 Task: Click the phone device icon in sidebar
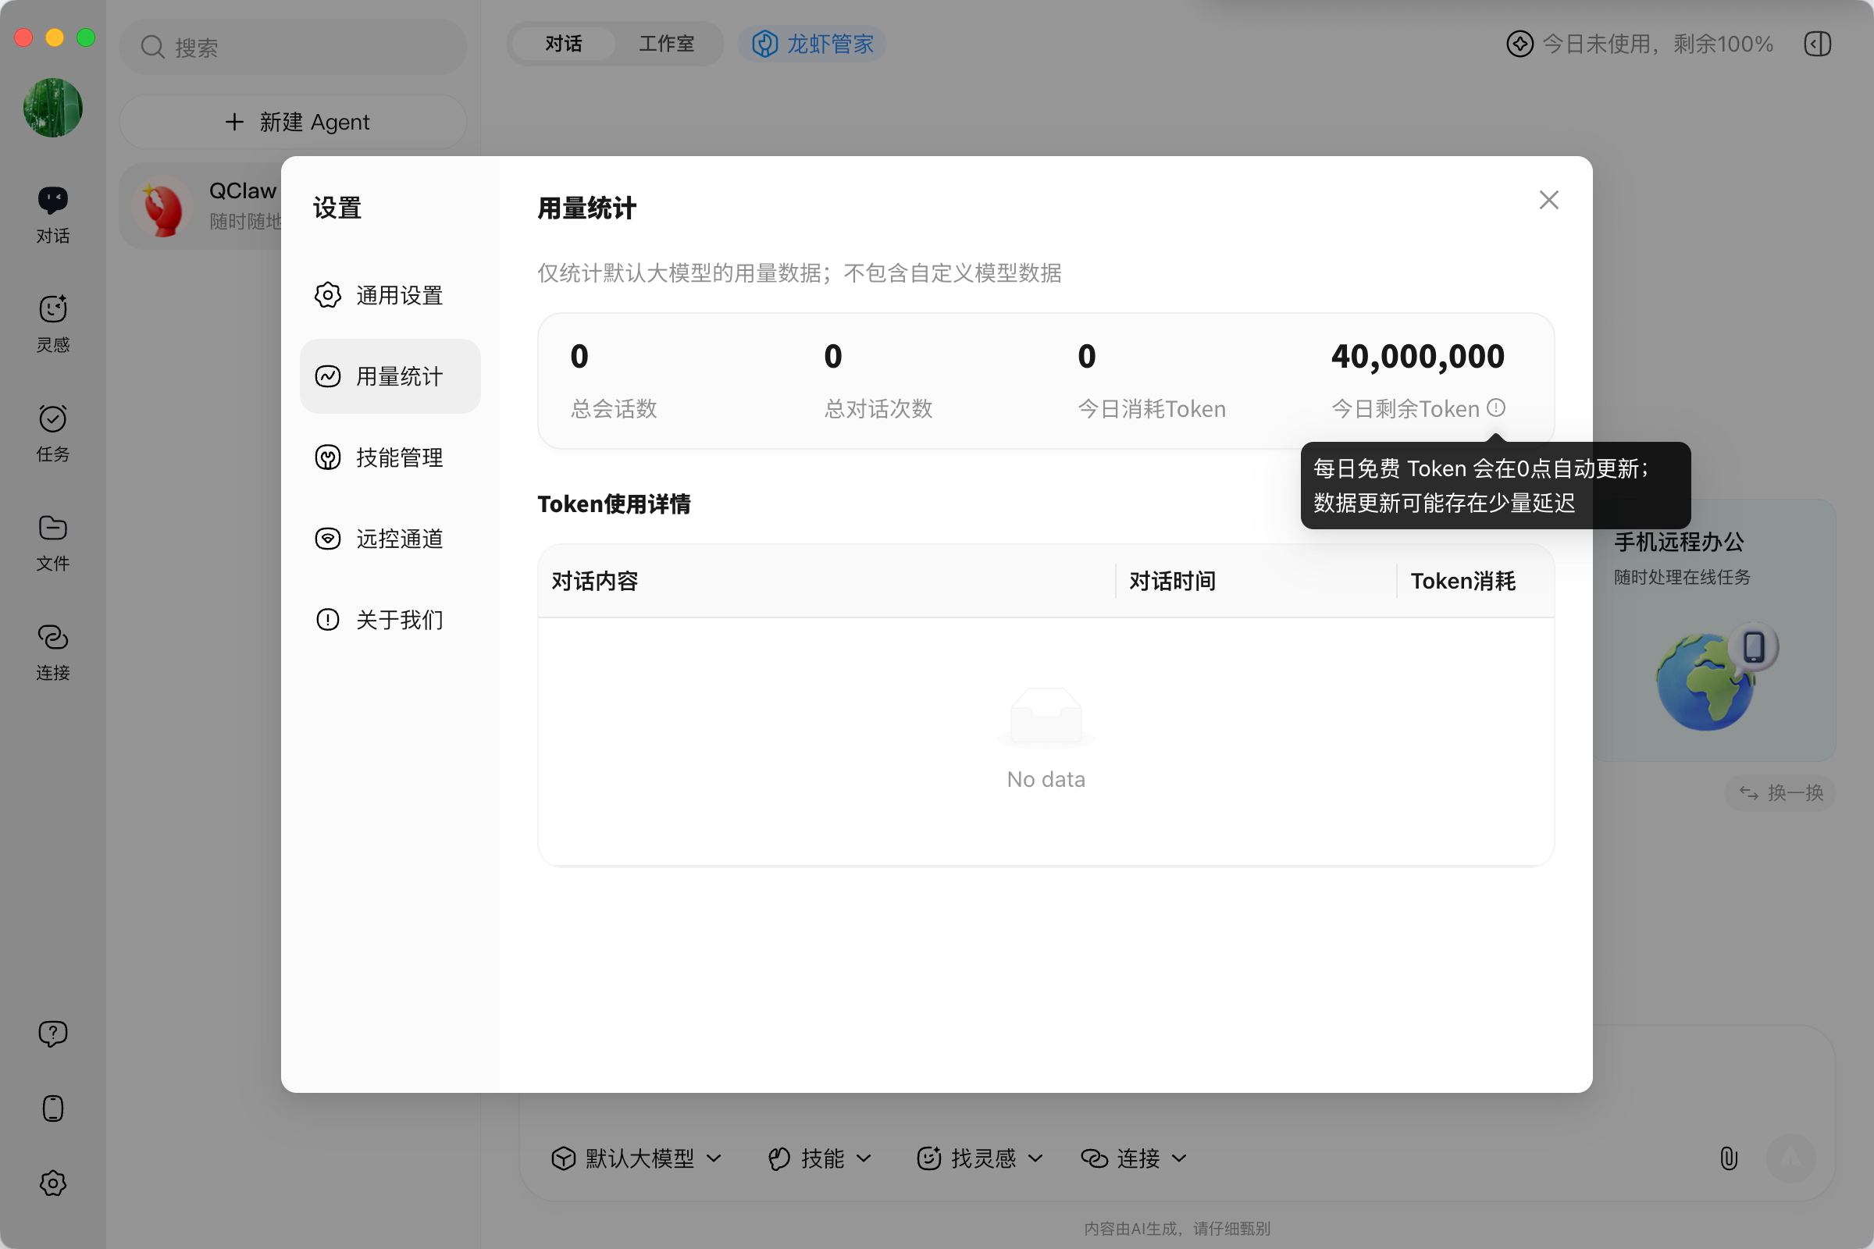52,1108
